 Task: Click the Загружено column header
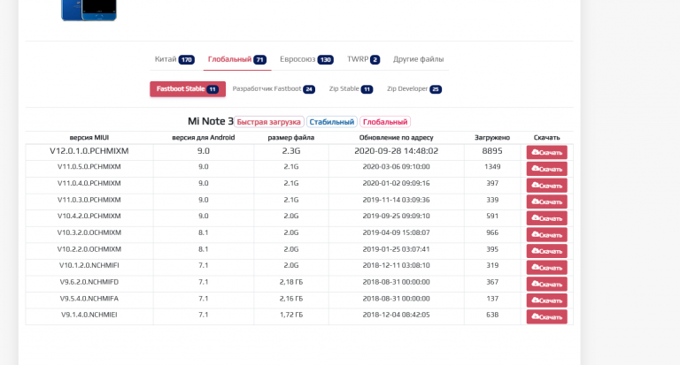492,138
